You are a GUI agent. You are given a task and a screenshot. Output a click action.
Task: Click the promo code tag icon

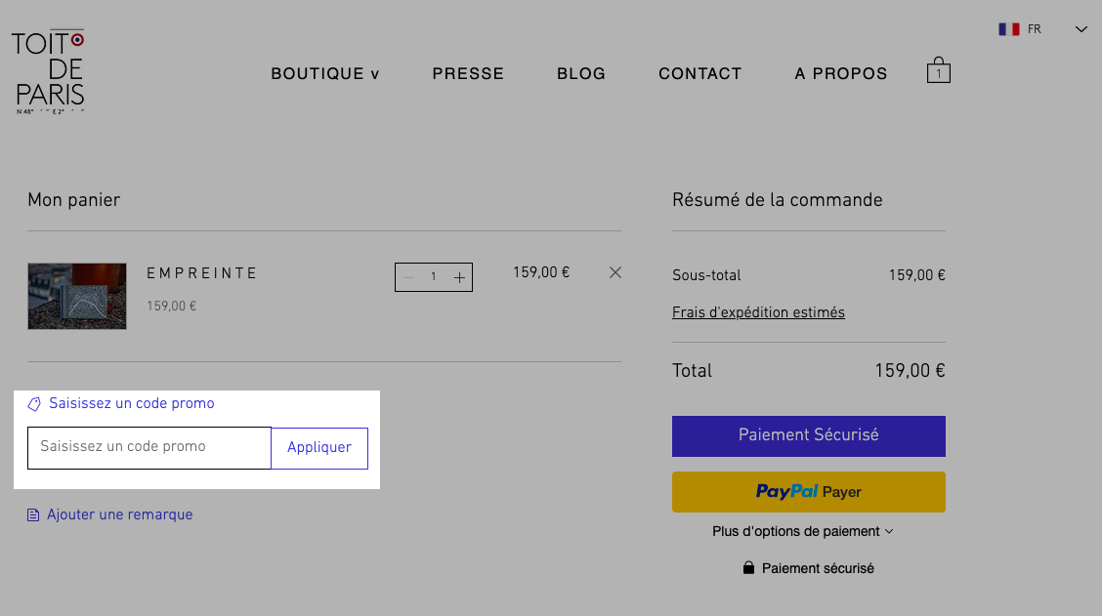coord(34,404)
